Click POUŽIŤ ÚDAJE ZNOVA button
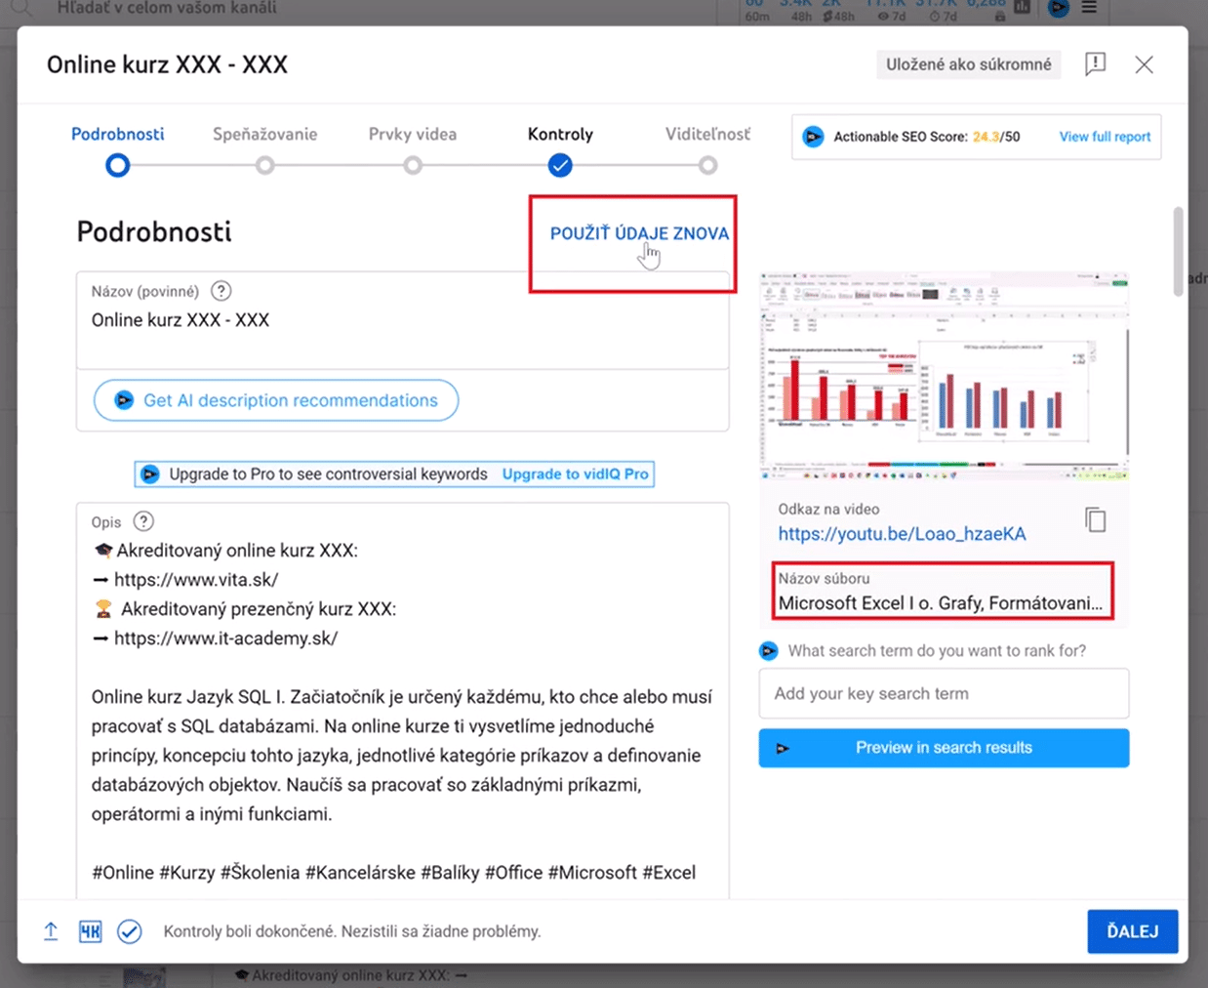Screen dimensions: 1208x988 point(639,233)
